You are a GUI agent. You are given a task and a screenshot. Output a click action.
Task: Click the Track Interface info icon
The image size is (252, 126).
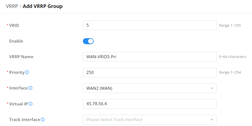pos(43,119)
